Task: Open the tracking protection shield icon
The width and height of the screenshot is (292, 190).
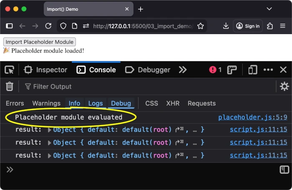Action: (63, 26)
